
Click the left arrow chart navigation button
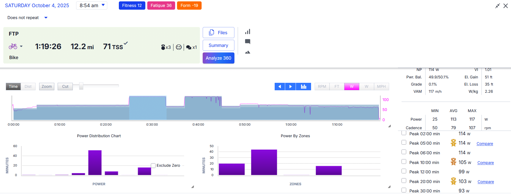280,87
